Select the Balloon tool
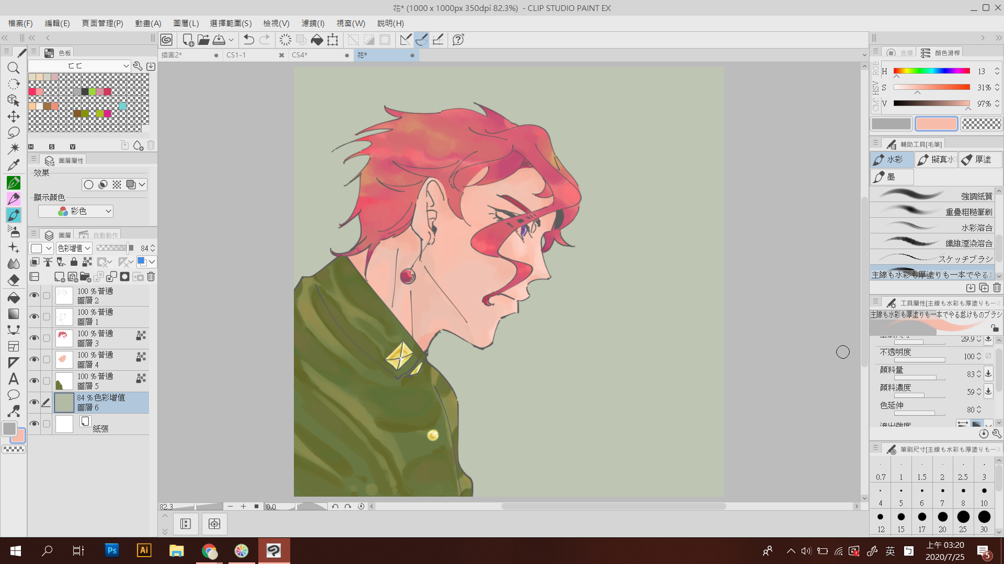Image resolution: width=1004 pixels, height=564 pixels. click(14, 395)
